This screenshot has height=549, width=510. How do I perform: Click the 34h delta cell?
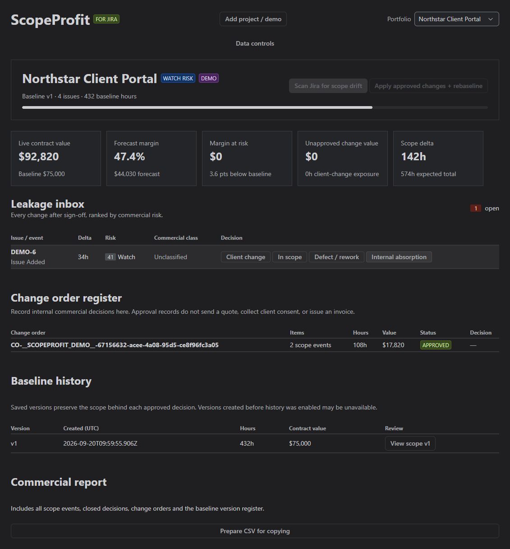click(x=83, y=257)
